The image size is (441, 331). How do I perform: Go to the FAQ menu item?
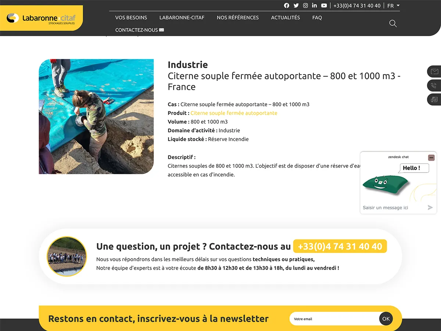tap(317, 17)
